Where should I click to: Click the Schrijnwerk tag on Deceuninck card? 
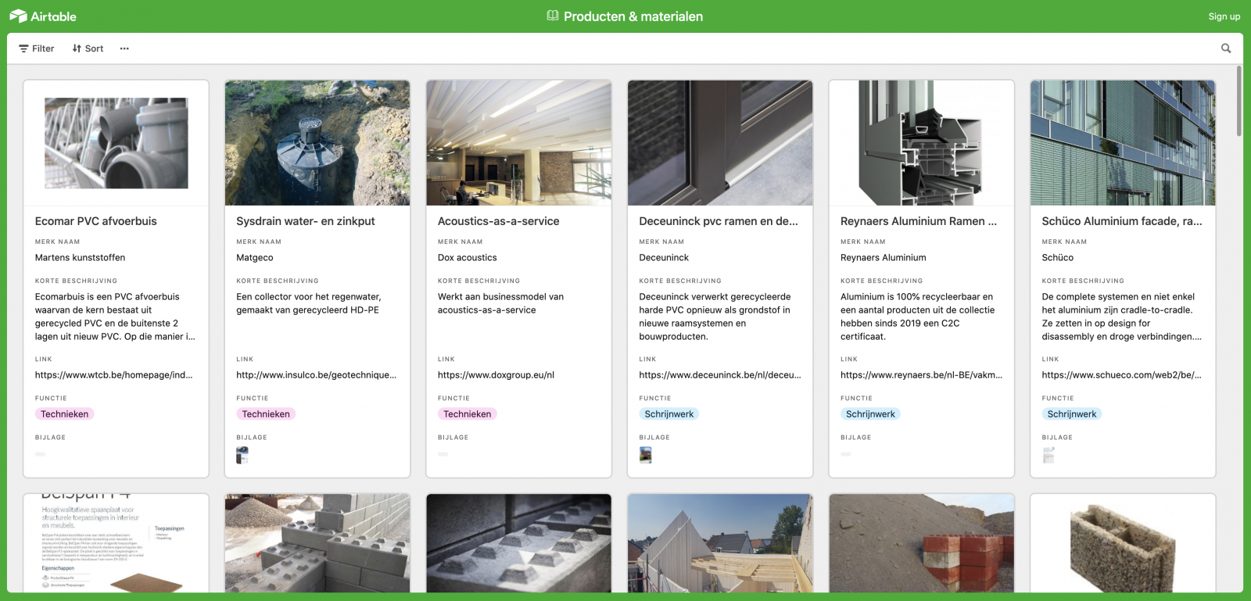pos(669,414)
